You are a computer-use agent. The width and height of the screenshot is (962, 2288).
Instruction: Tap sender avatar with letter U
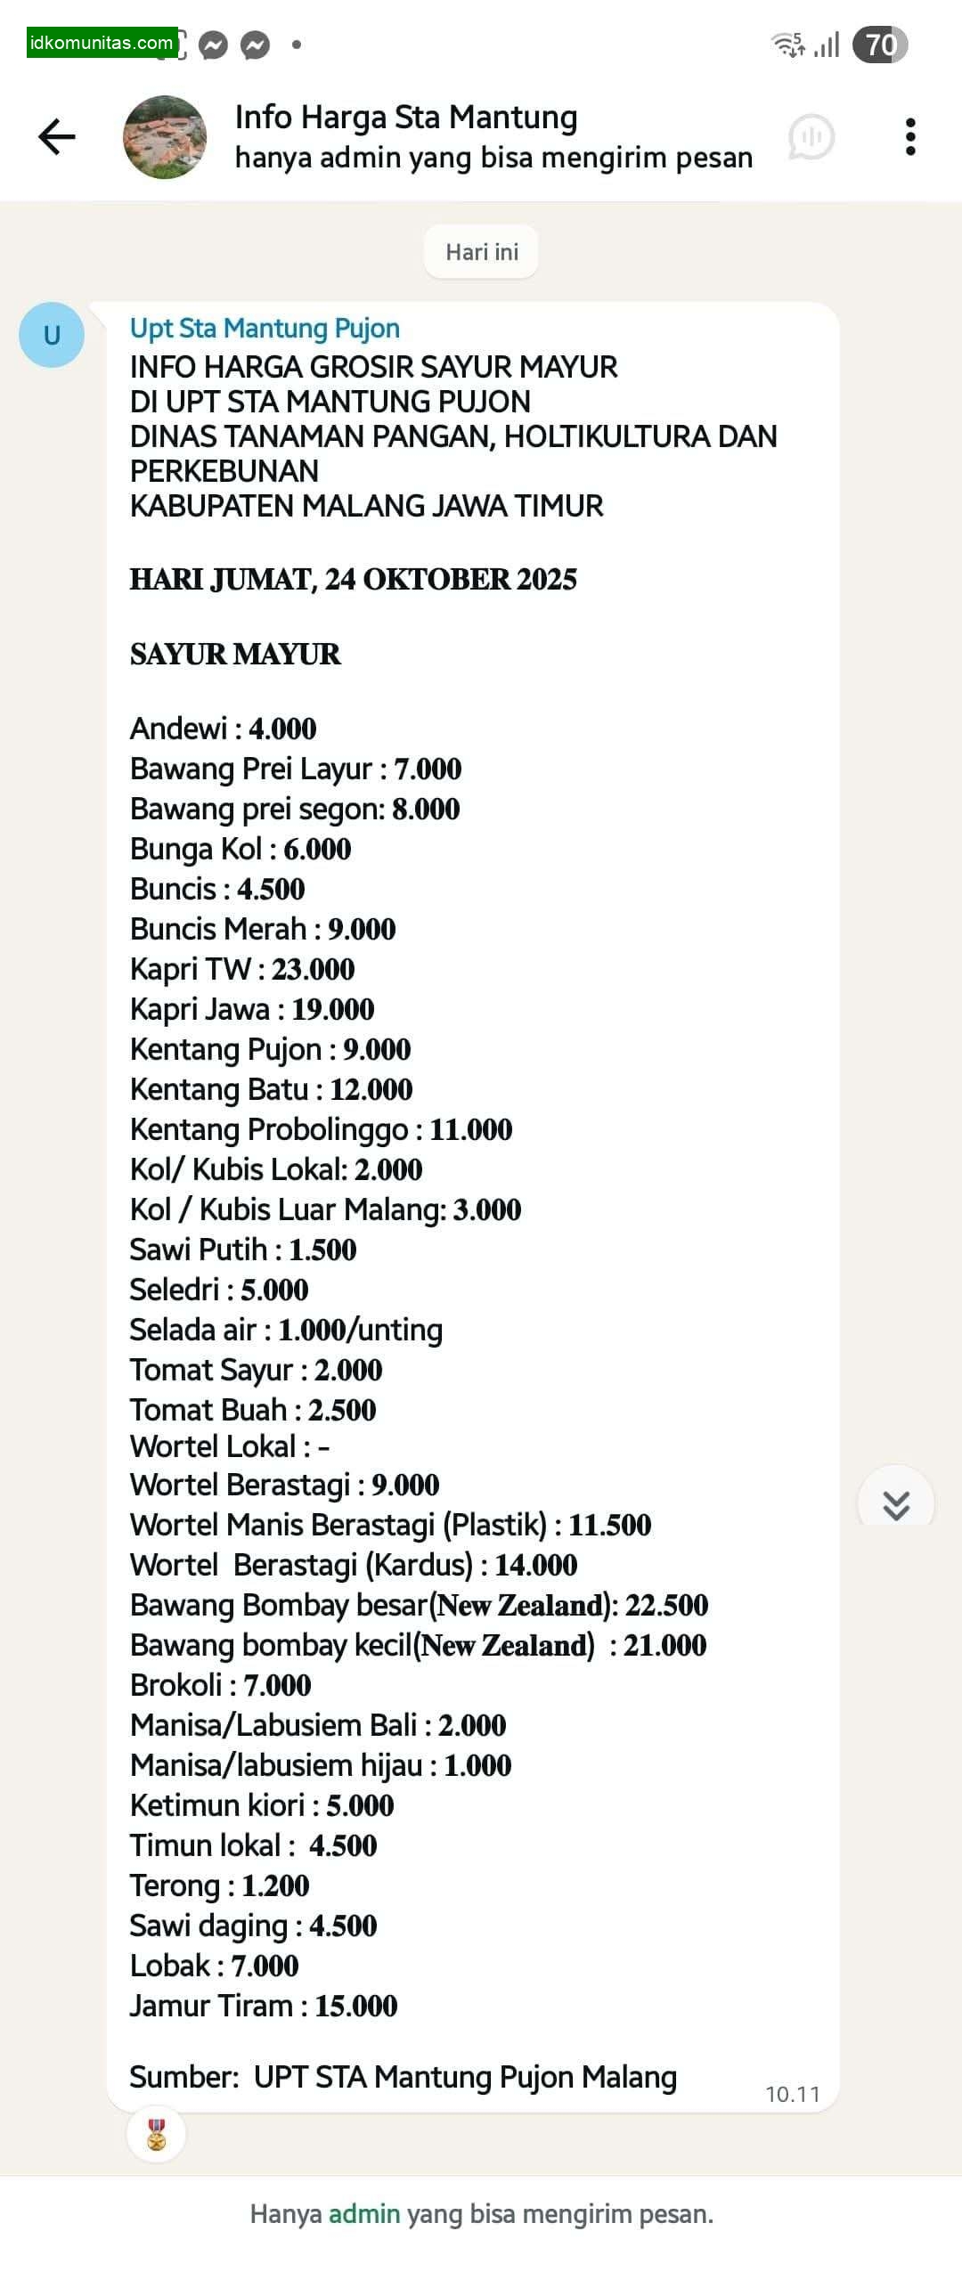pos(52,335)
